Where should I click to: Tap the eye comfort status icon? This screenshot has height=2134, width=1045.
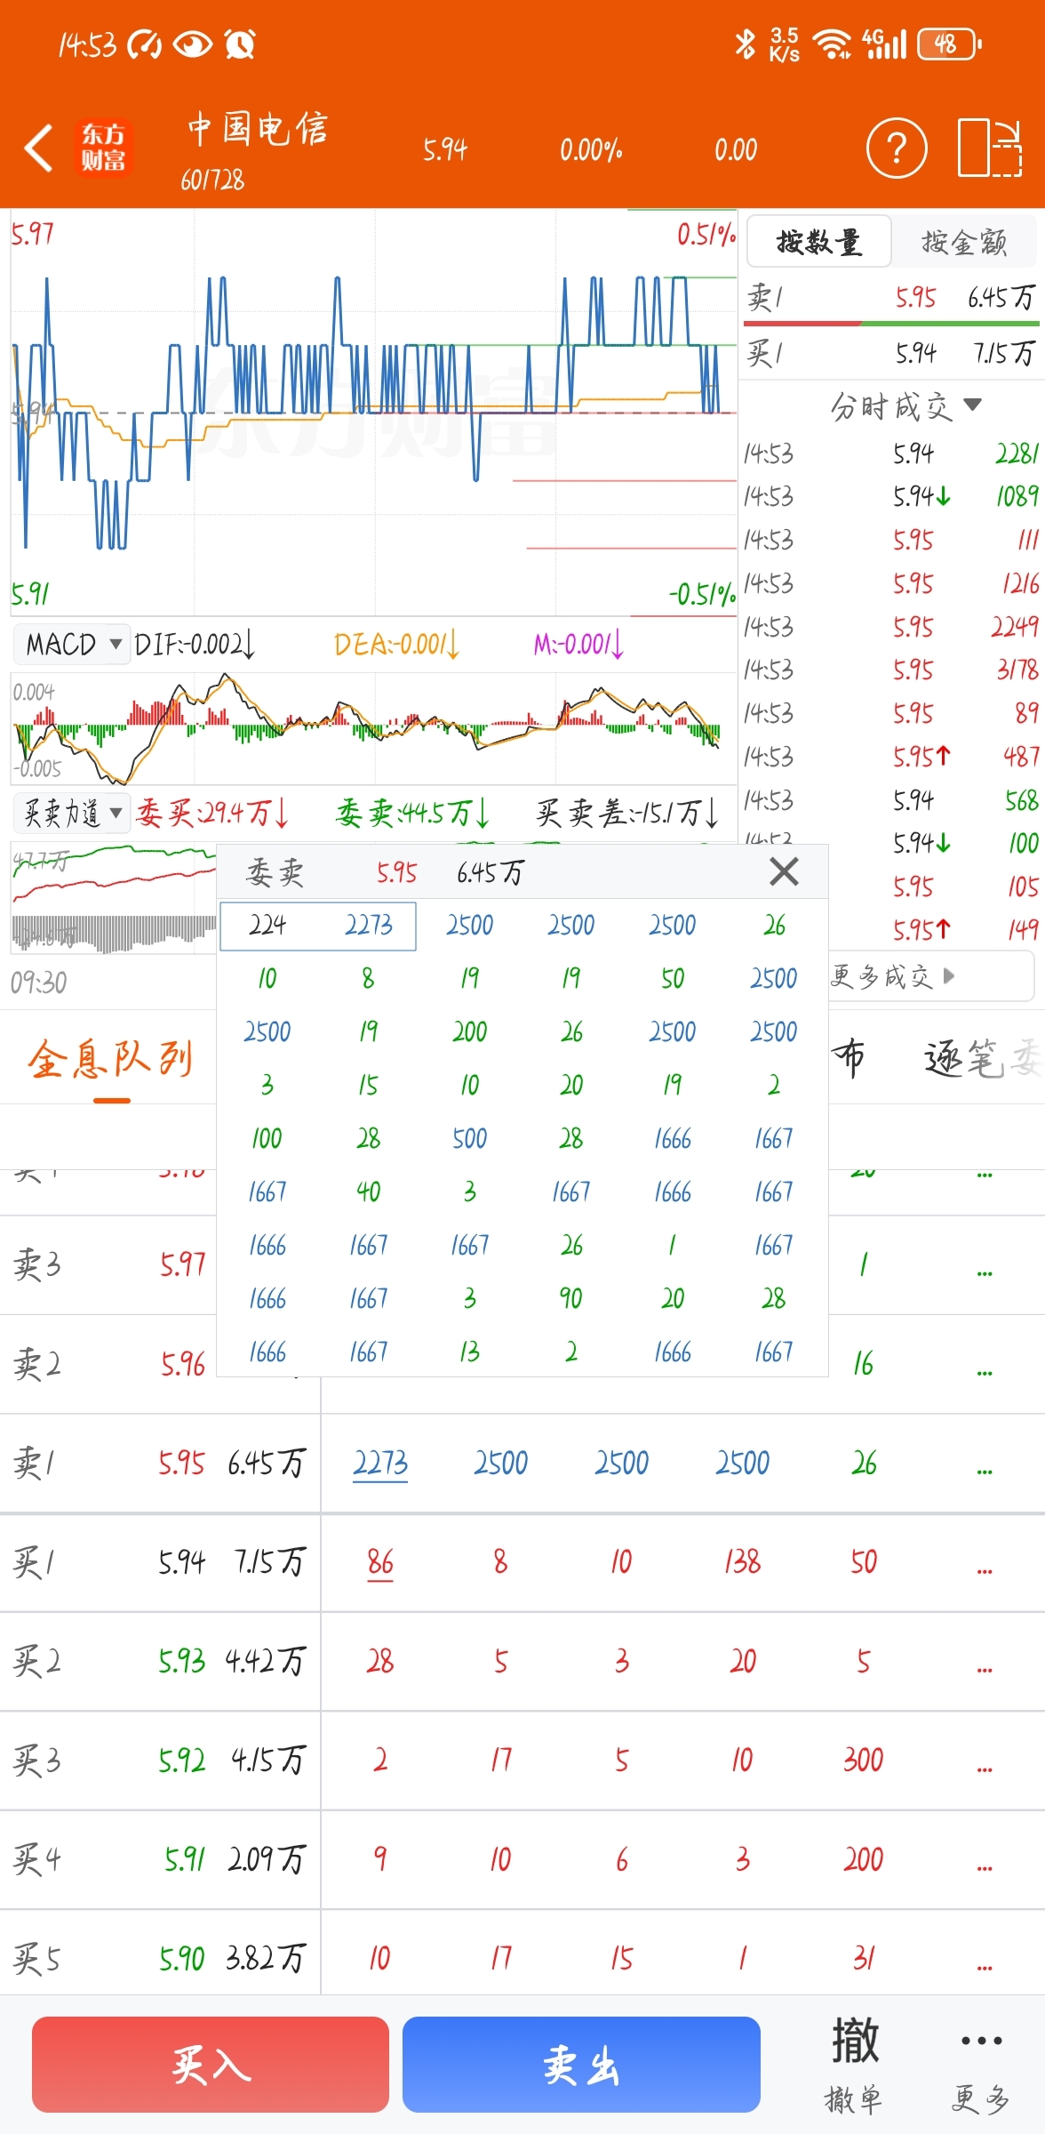coord(193,44)
